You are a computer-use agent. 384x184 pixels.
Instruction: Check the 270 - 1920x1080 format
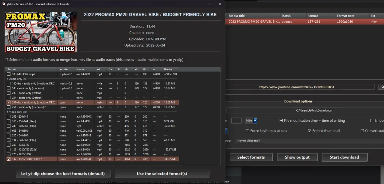click(x=9, y=154)
